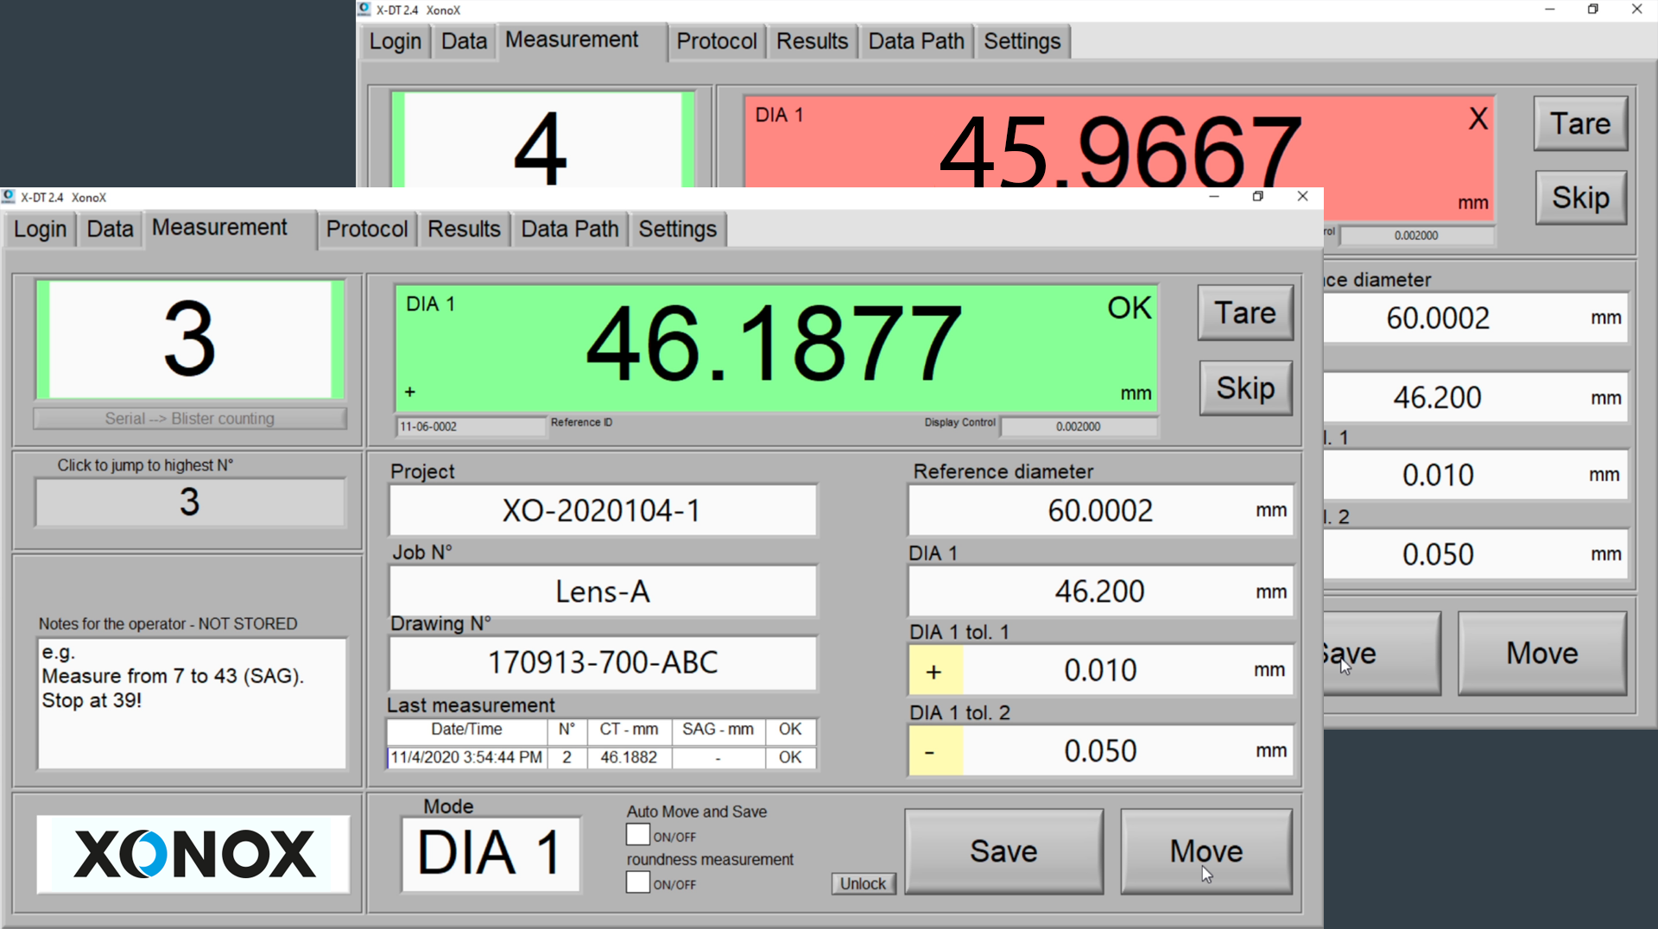Enable Auto Move and Save checkbox

pyautogui.click(x=638, y=835)
